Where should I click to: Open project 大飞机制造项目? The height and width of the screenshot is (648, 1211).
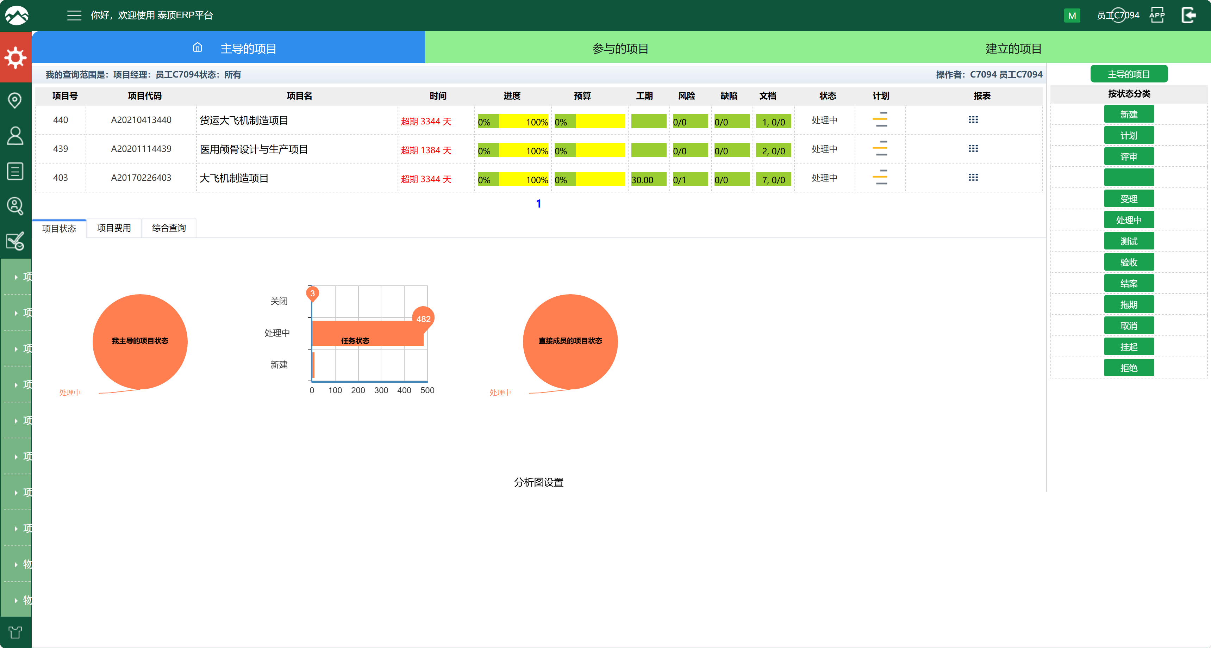tap(234, 178)
